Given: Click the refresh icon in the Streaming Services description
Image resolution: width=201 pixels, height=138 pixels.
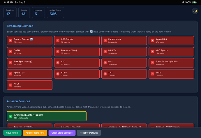Looking at the screenshot, I should (x=91, y=32).
